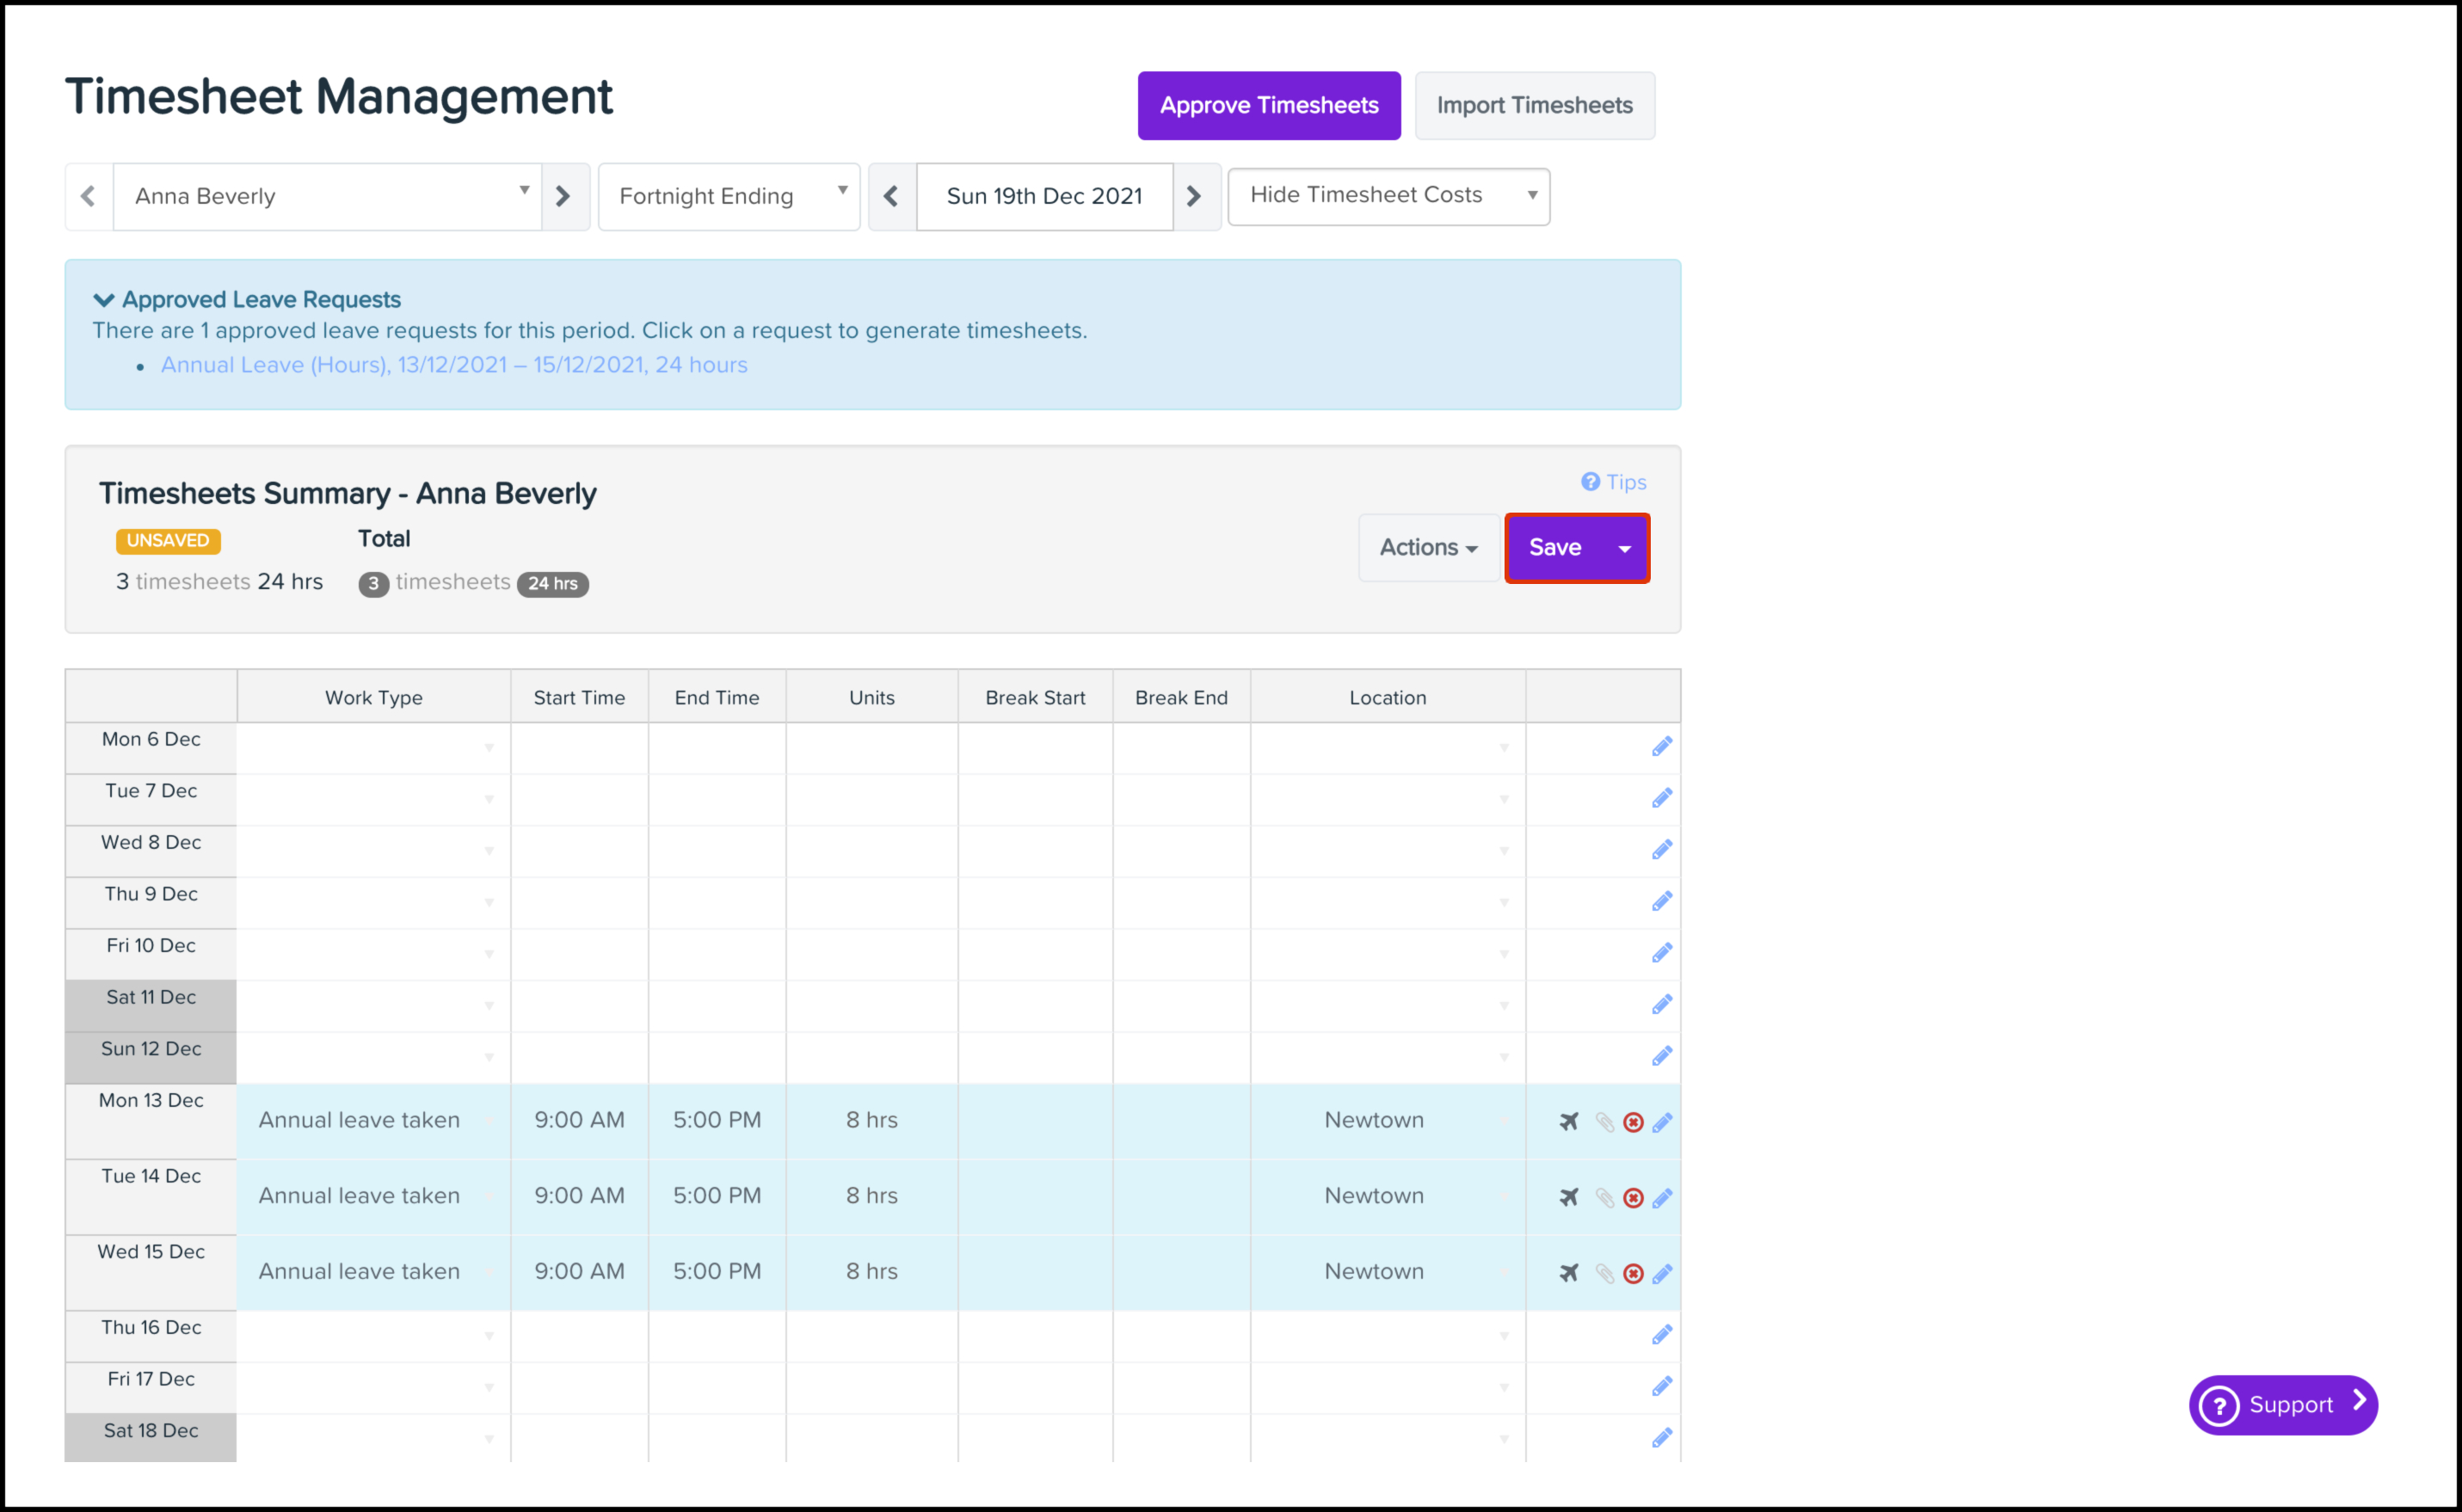
Task: Edit the Mon 13 Dec timesheet with the pencil
Action: point(1662,1122)
